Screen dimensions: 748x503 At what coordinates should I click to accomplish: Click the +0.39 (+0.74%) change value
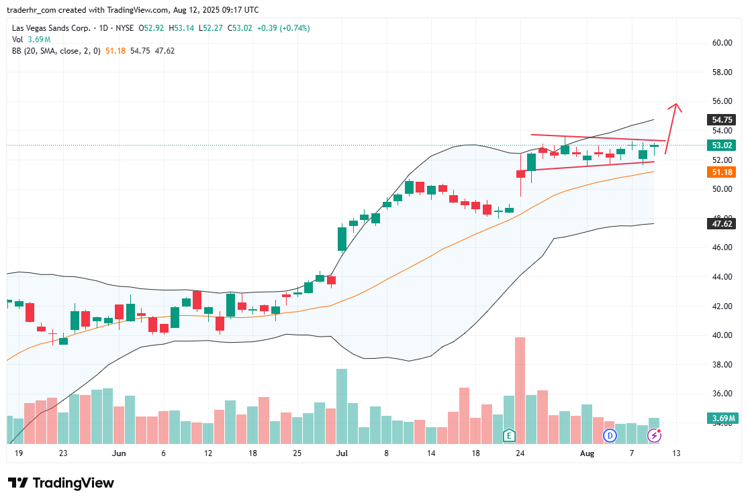(283, 28)
